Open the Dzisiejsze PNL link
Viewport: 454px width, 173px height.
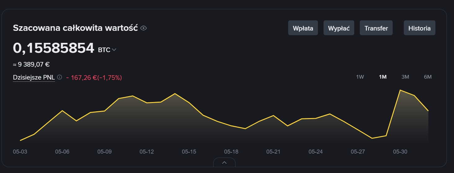pos(34,77)
